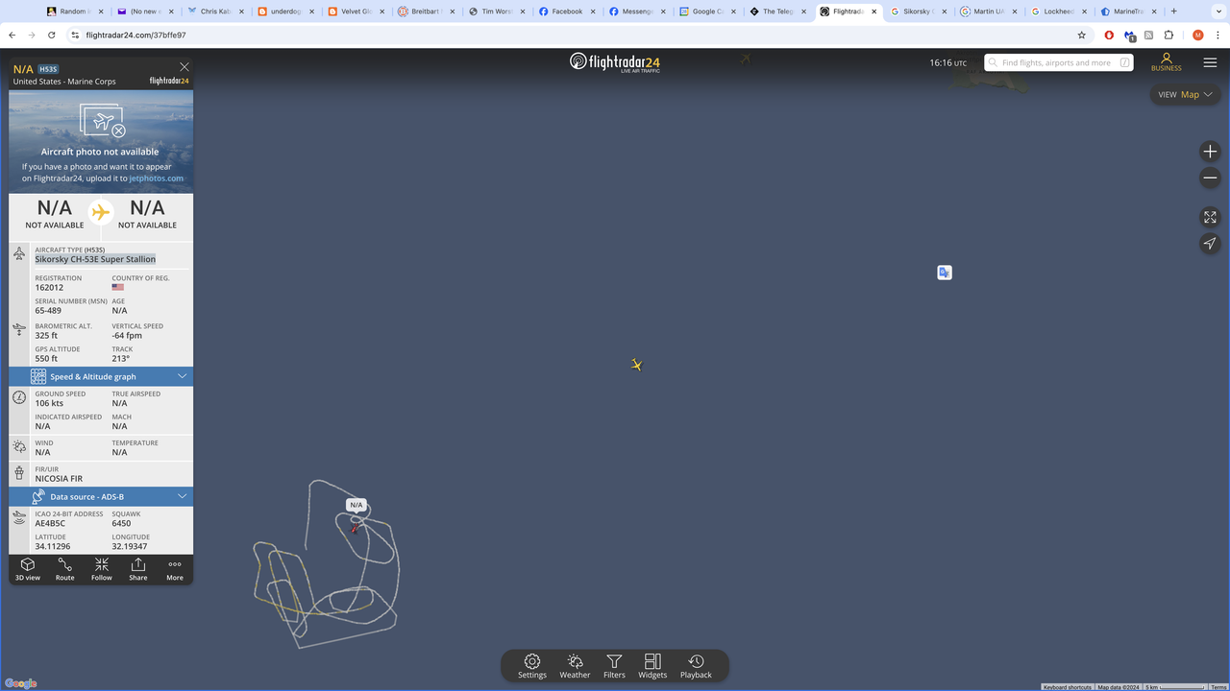The image size is (1230, 691).
Task: Click barometric altitude 325 ft
Action: (x=46, y=335)
